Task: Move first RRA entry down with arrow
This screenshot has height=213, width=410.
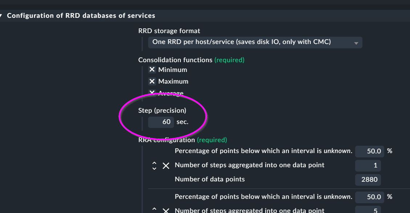Action: (x=154, y=168)
